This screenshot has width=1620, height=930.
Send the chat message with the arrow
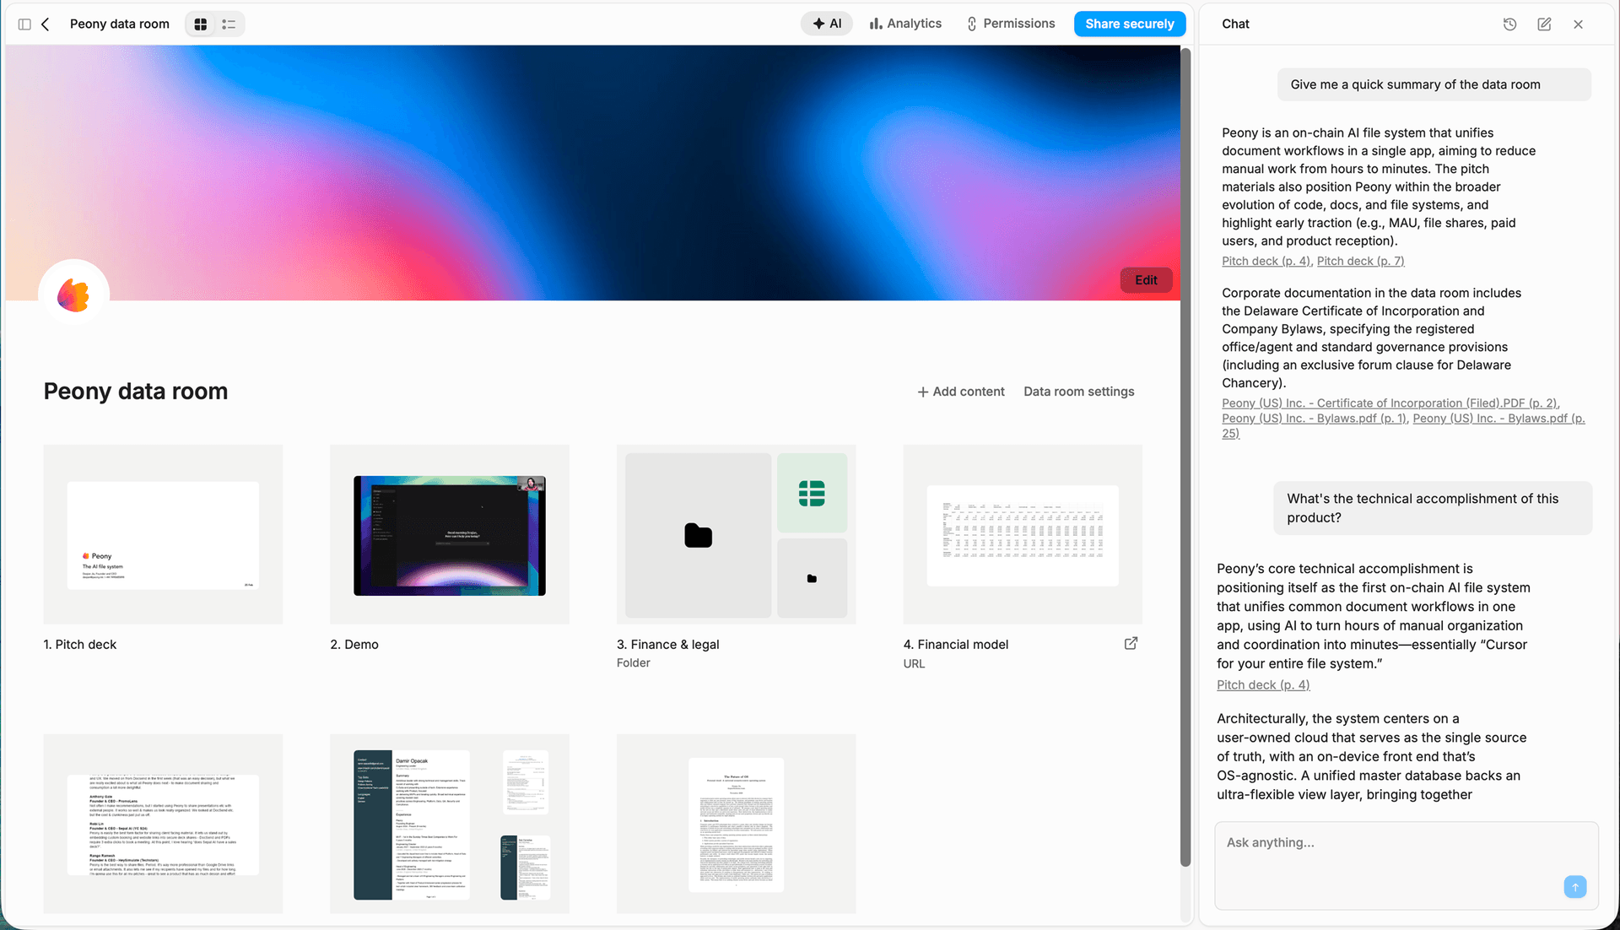click(1574, 886)
